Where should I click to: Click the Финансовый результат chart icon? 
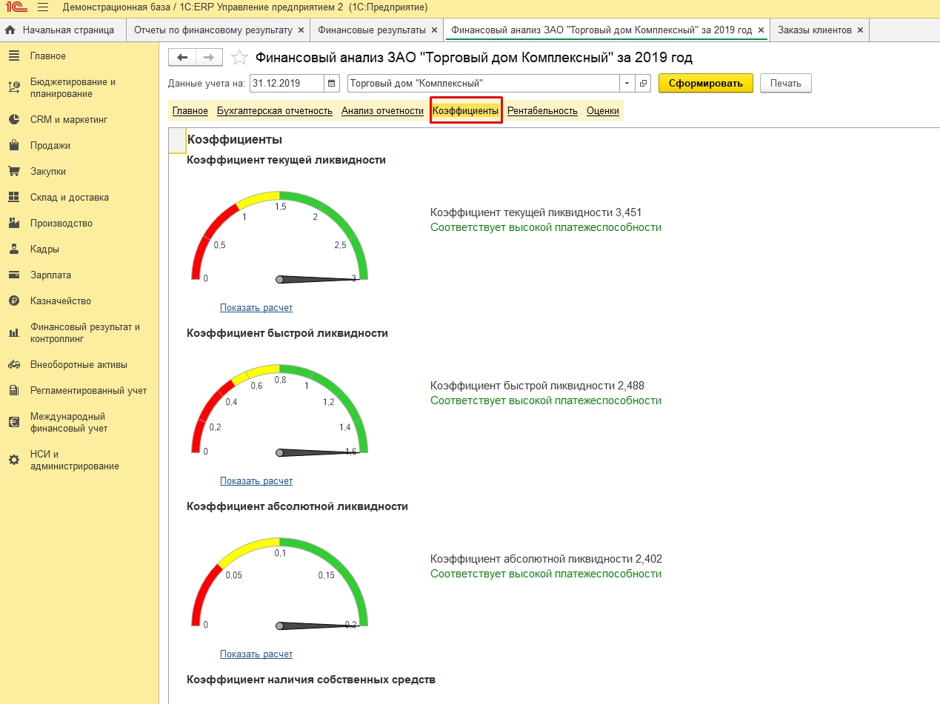[13, 333]
